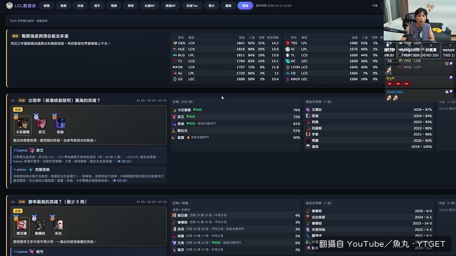Screen dimensions: 456x256
Task: Click the BLG row in team table
Action: coord(226,55)
